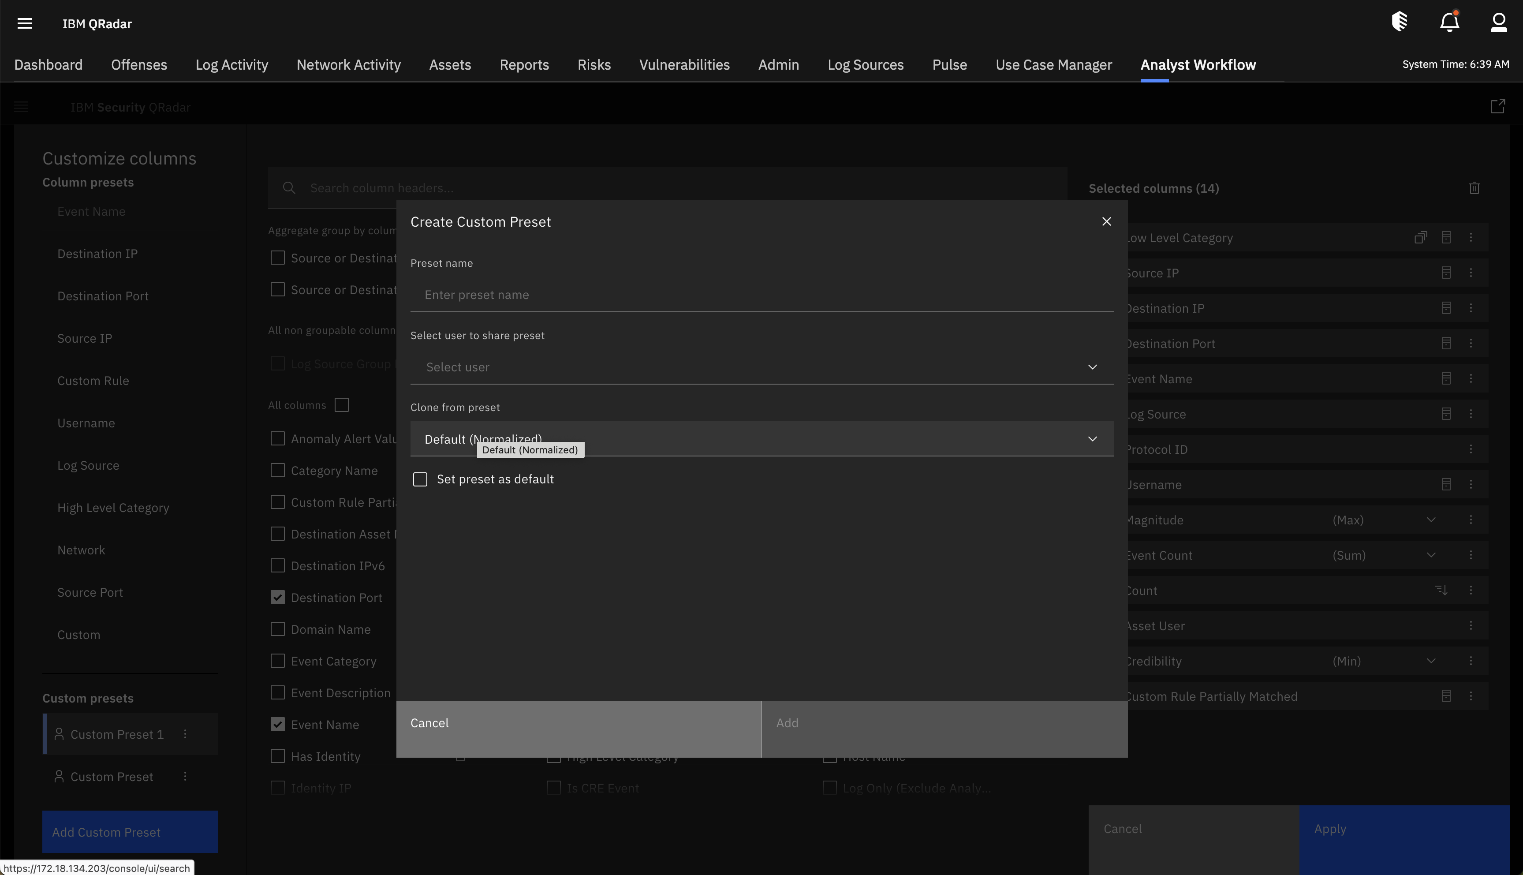Click the search icon in column headers search
This screenshot has width=1523, height=875.
click(x=289, y=187)
